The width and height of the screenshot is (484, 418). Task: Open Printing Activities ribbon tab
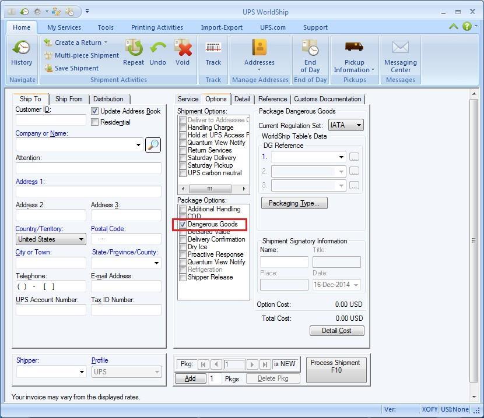pos(157,27)
